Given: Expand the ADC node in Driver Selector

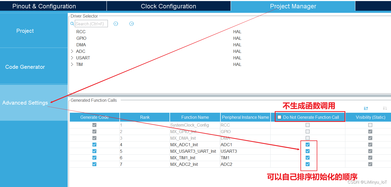Looking at the screenshot, I should [72, 51].
